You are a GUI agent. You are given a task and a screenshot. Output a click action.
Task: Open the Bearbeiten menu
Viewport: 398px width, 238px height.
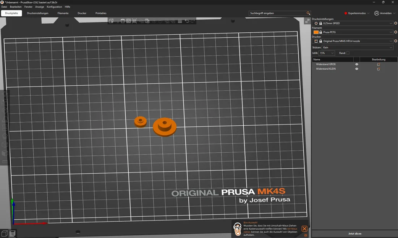[16, 7]
